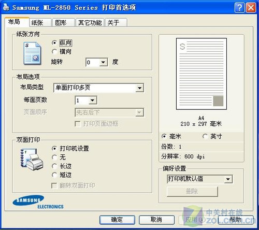This screenshot has height=230, width=259.
Task: Click the paper orientation document icon
Action: 32,53
